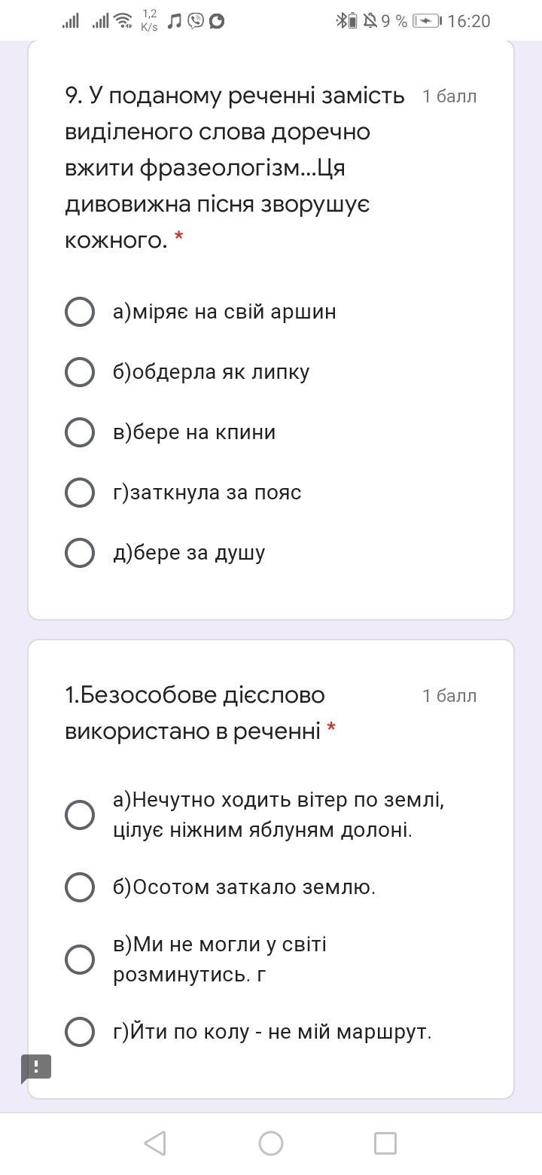Select option а) міряє на свій аршин

pos(80,312)
